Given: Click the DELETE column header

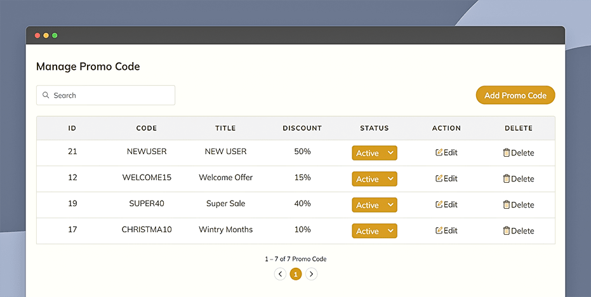Looking at the screenshot, I should 519,128.
